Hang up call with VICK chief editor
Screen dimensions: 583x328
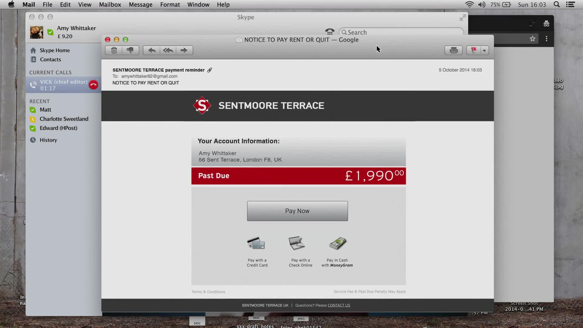(94, 85)
